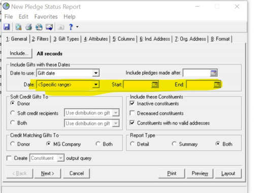Click the Cancel button

tap(77, 173)
